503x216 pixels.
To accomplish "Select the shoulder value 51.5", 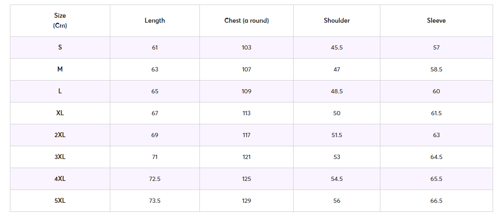I will tap(337, 135).
